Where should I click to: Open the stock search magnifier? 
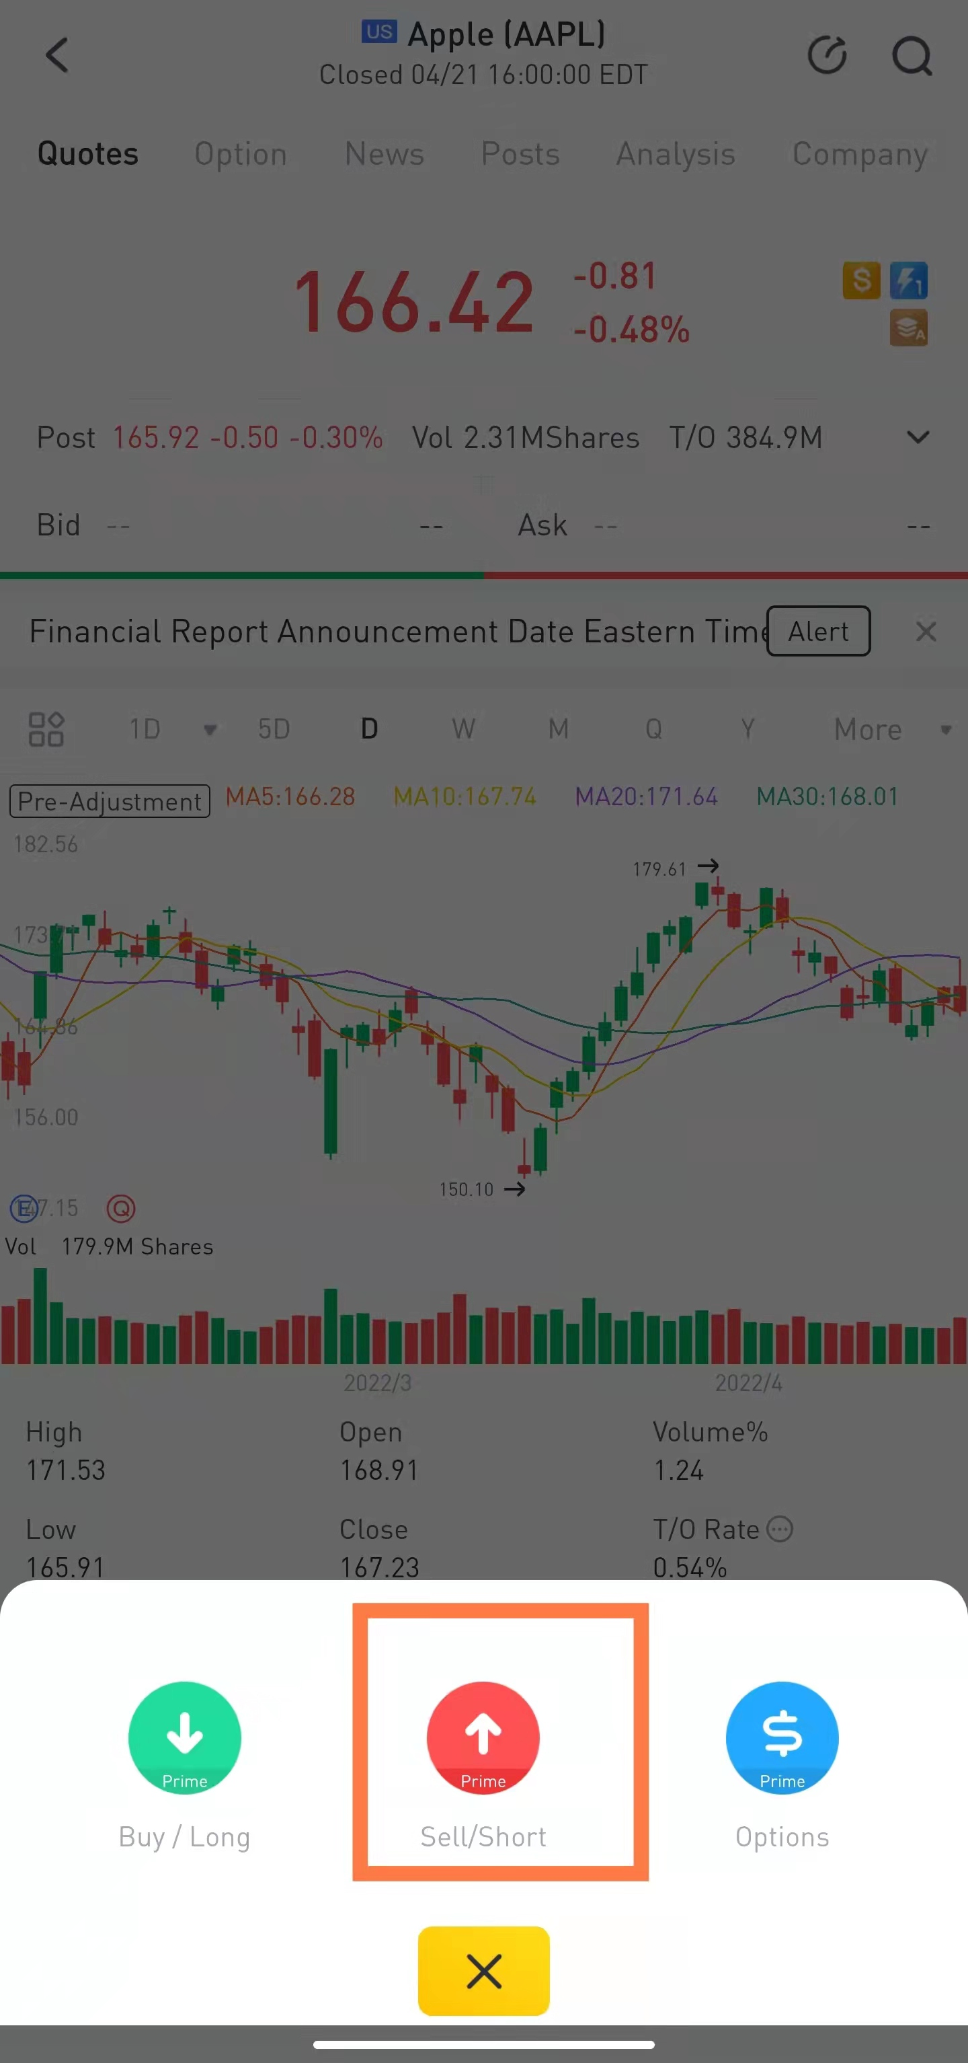[911, 55]
